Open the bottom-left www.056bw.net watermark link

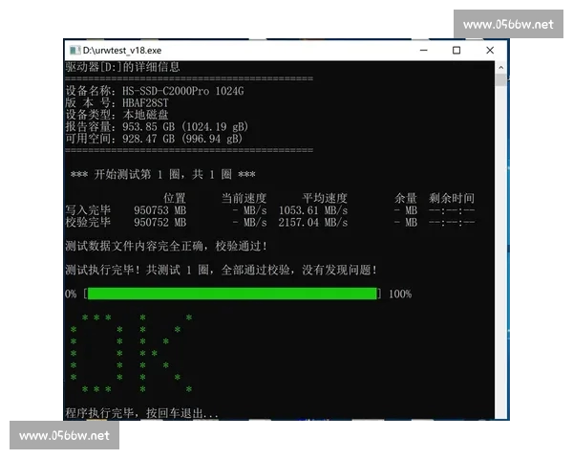point(65,435)
